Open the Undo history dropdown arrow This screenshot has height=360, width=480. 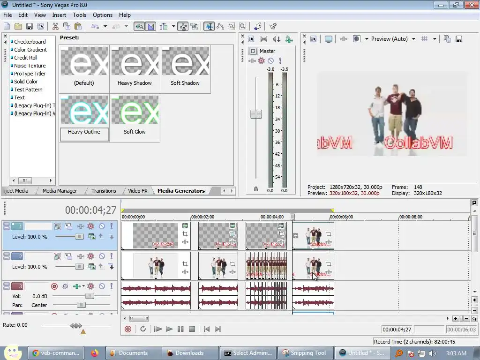click(105, 26)
